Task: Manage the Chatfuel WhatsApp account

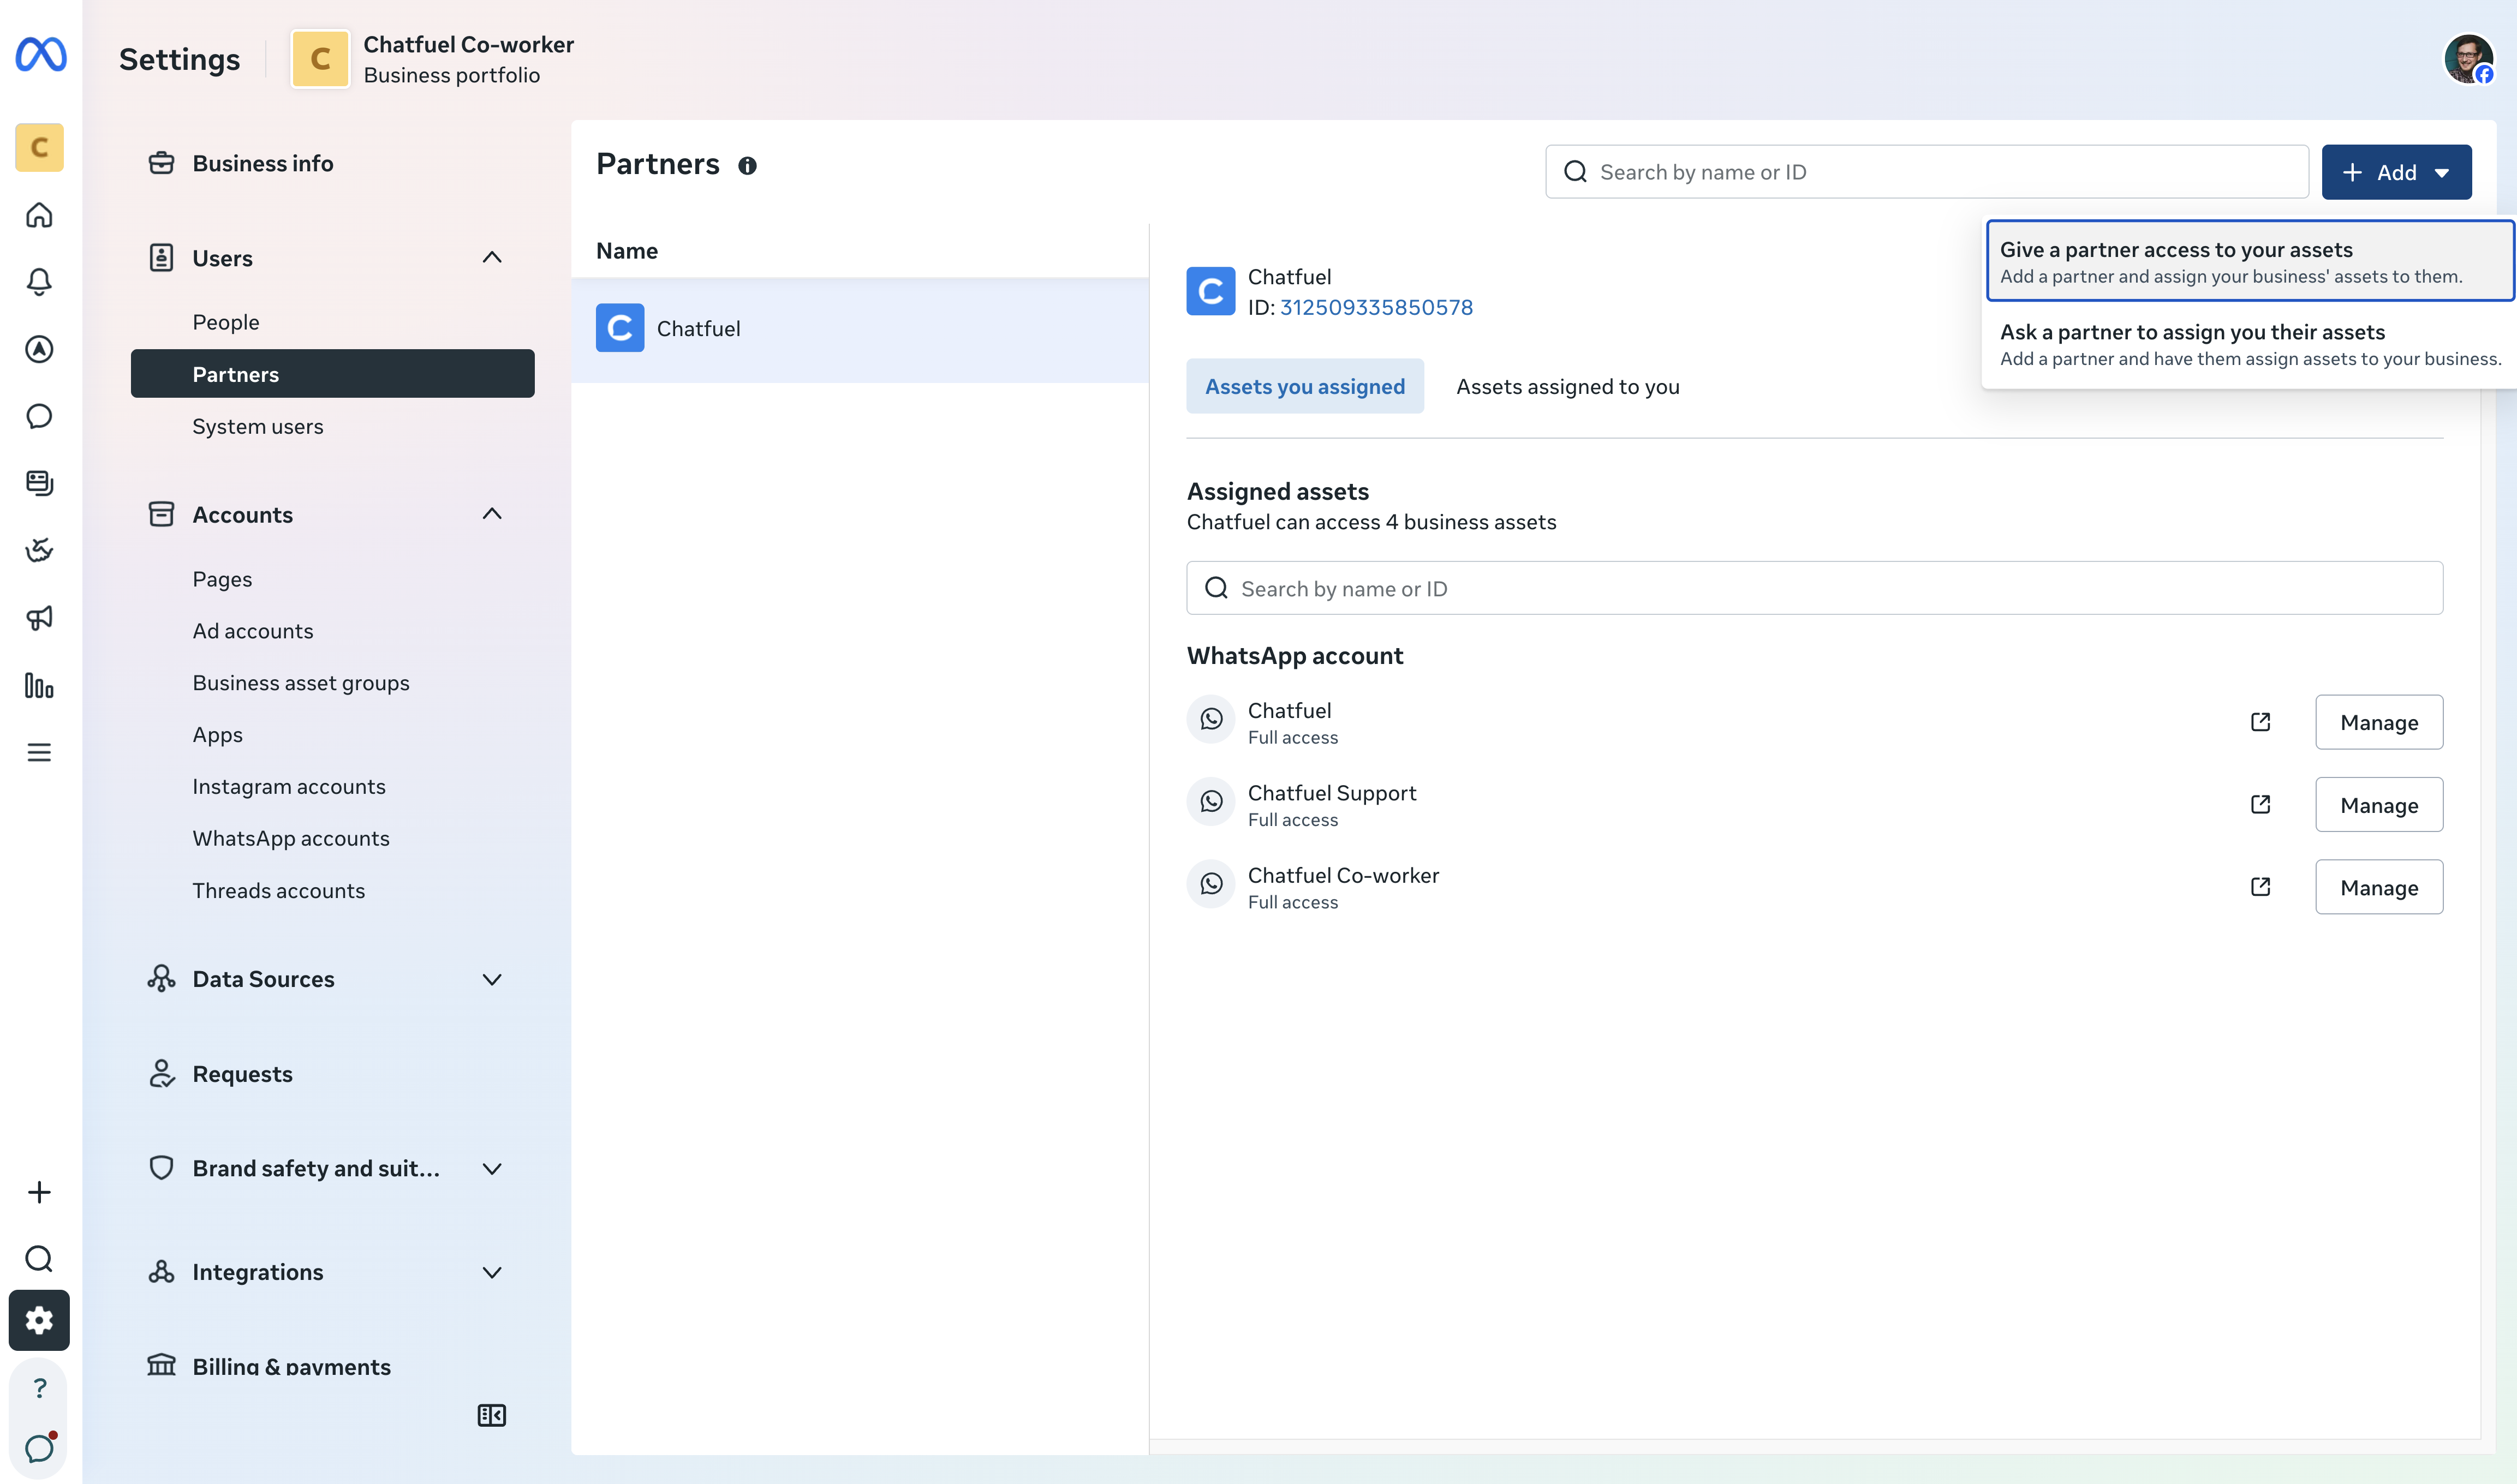Action: point(2379,722)
